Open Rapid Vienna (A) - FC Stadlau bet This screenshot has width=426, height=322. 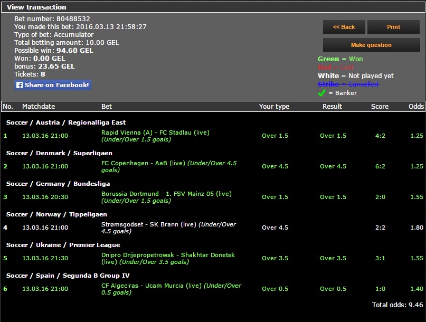tap(155, 136)
